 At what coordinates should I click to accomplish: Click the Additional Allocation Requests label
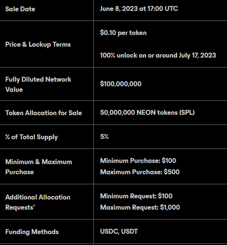tap(38, 202)
